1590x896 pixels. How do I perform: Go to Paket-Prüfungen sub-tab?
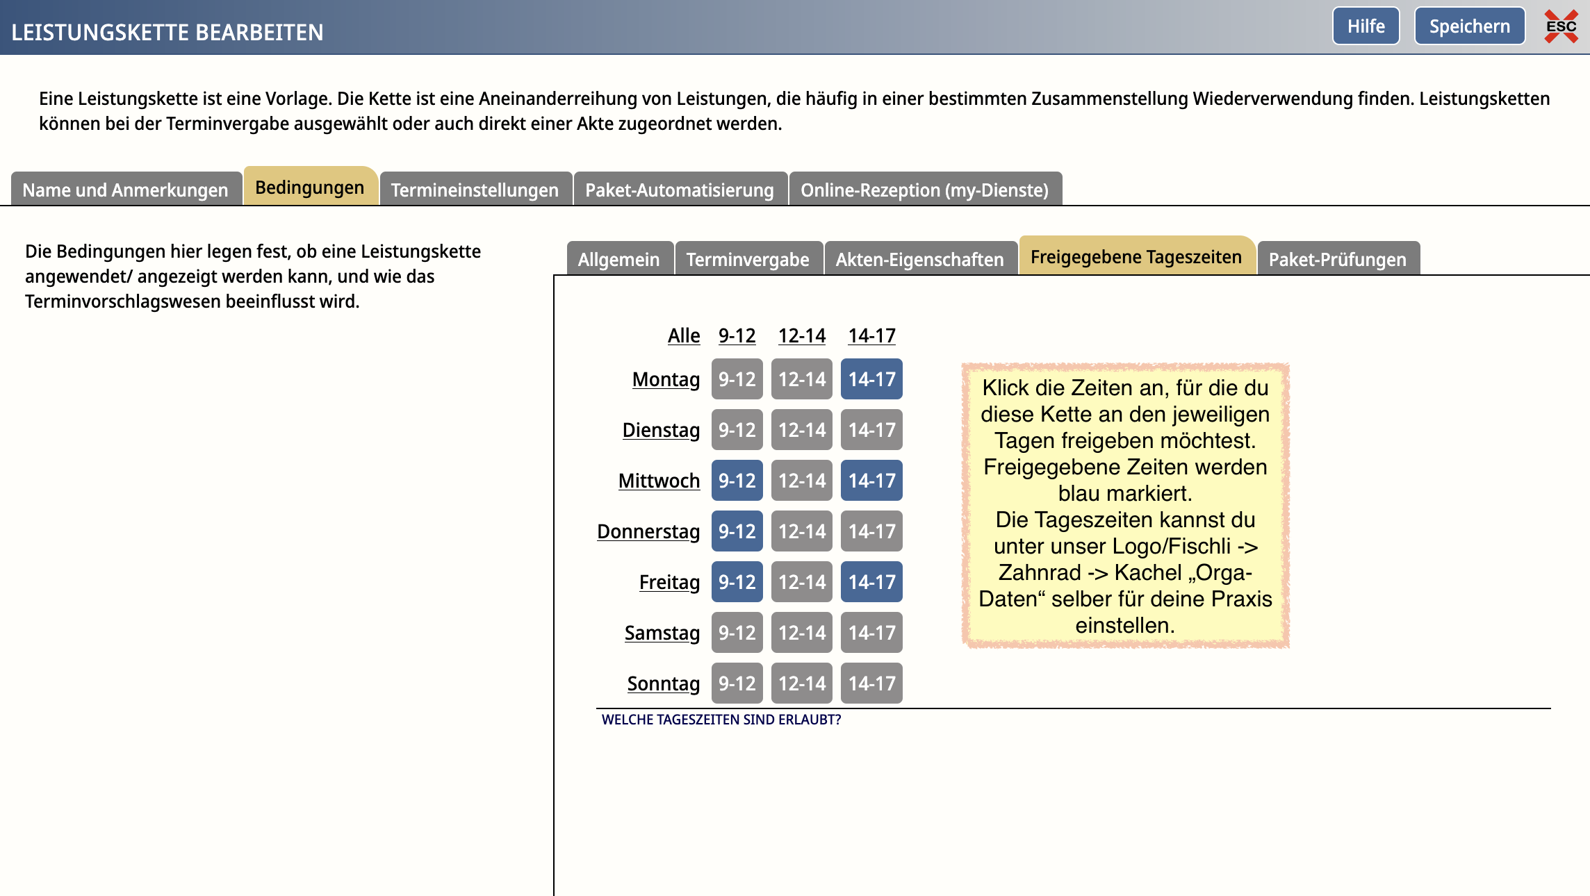tap(1337, 259)
